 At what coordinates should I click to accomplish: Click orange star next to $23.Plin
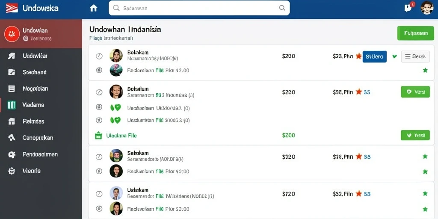click(x=359, y=56)
